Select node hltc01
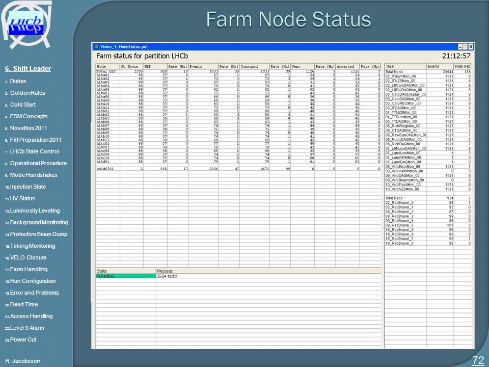The width and height of the screenshot is (489, 367). [x=238, y=144]
